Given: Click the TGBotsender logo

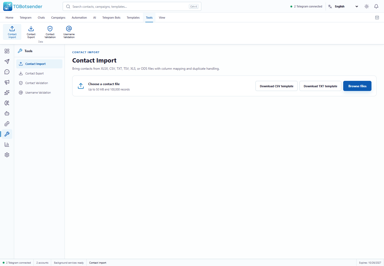Looking at the screenshot, I should pos(23,6).
